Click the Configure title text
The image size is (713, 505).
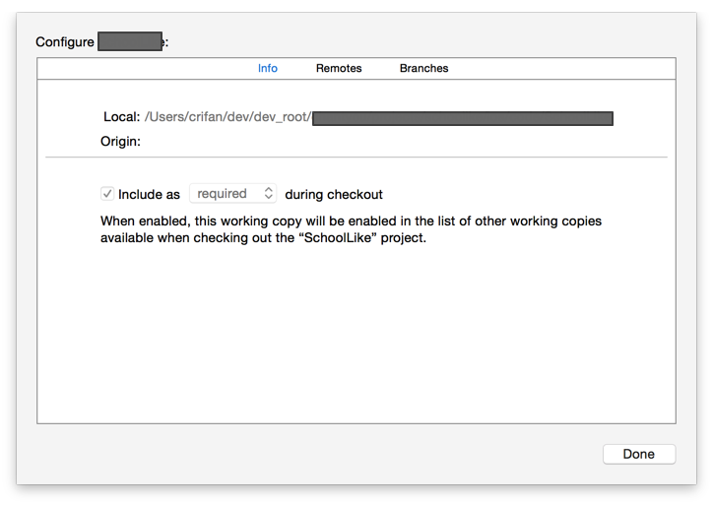pos(65,42)
